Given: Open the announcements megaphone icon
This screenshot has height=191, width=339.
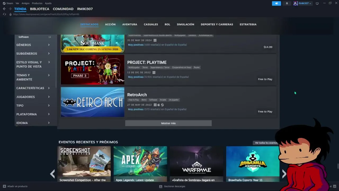Looking at the screenshot, I should [276, 3].
